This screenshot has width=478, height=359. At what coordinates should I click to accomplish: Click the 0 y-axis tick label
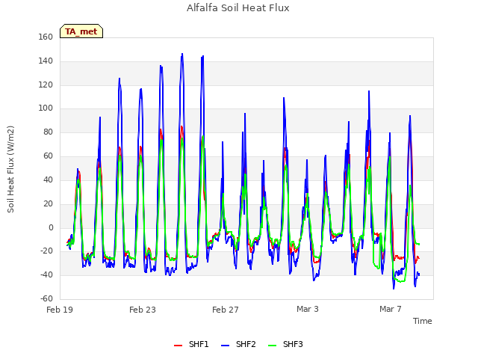click(x=51, y=227)
